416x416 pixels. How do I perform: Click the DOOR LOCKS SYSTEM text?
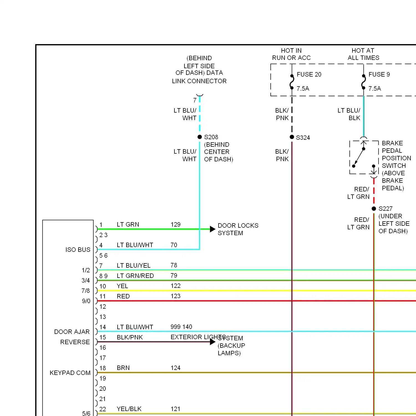coord(238,229)
